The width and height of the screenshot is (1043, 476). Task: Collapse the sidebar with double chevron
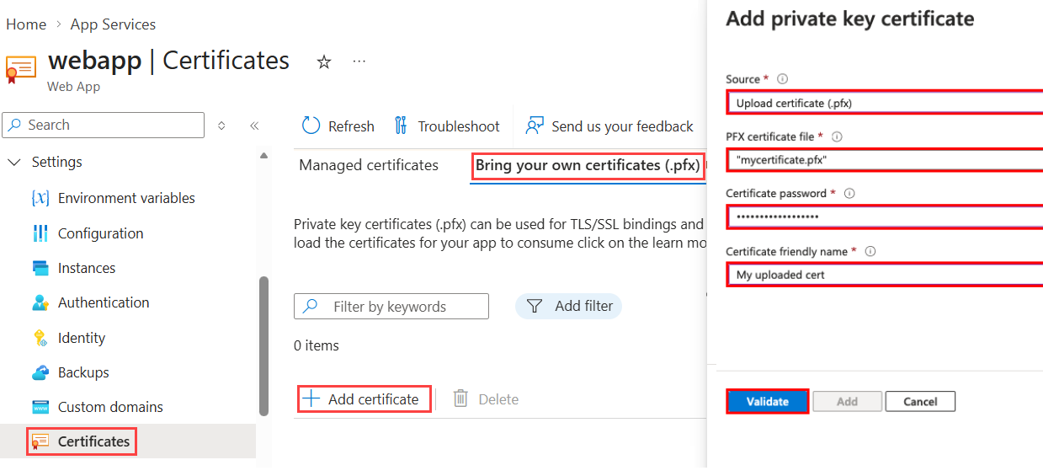pyautogui.click(x=254, y=126)
